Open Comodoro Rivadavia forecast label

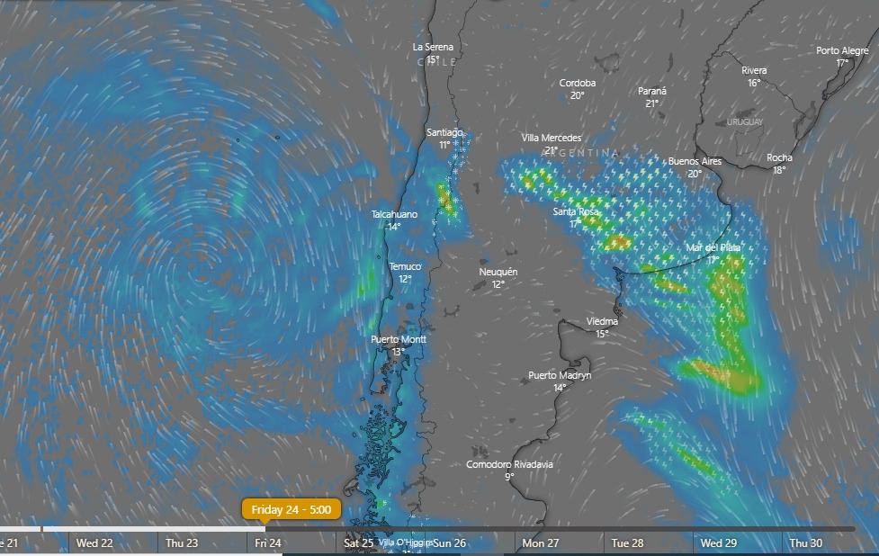point(509,465)
